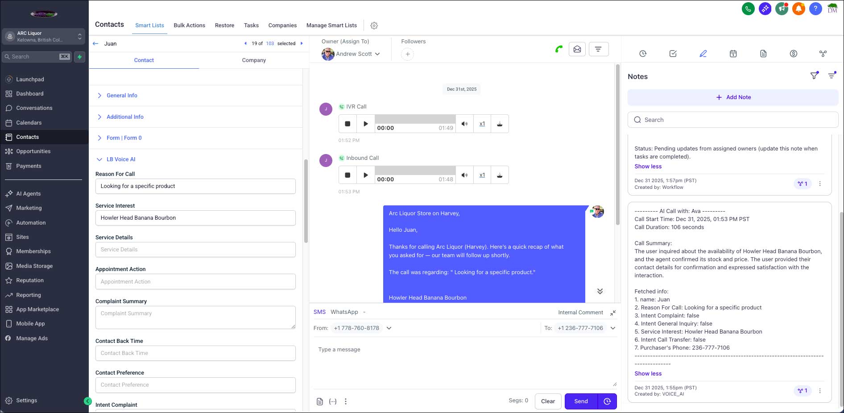Open the Tasks panel via checkmark icon
The width and height of the screenshot is (844, 413).
pos(673,54)
